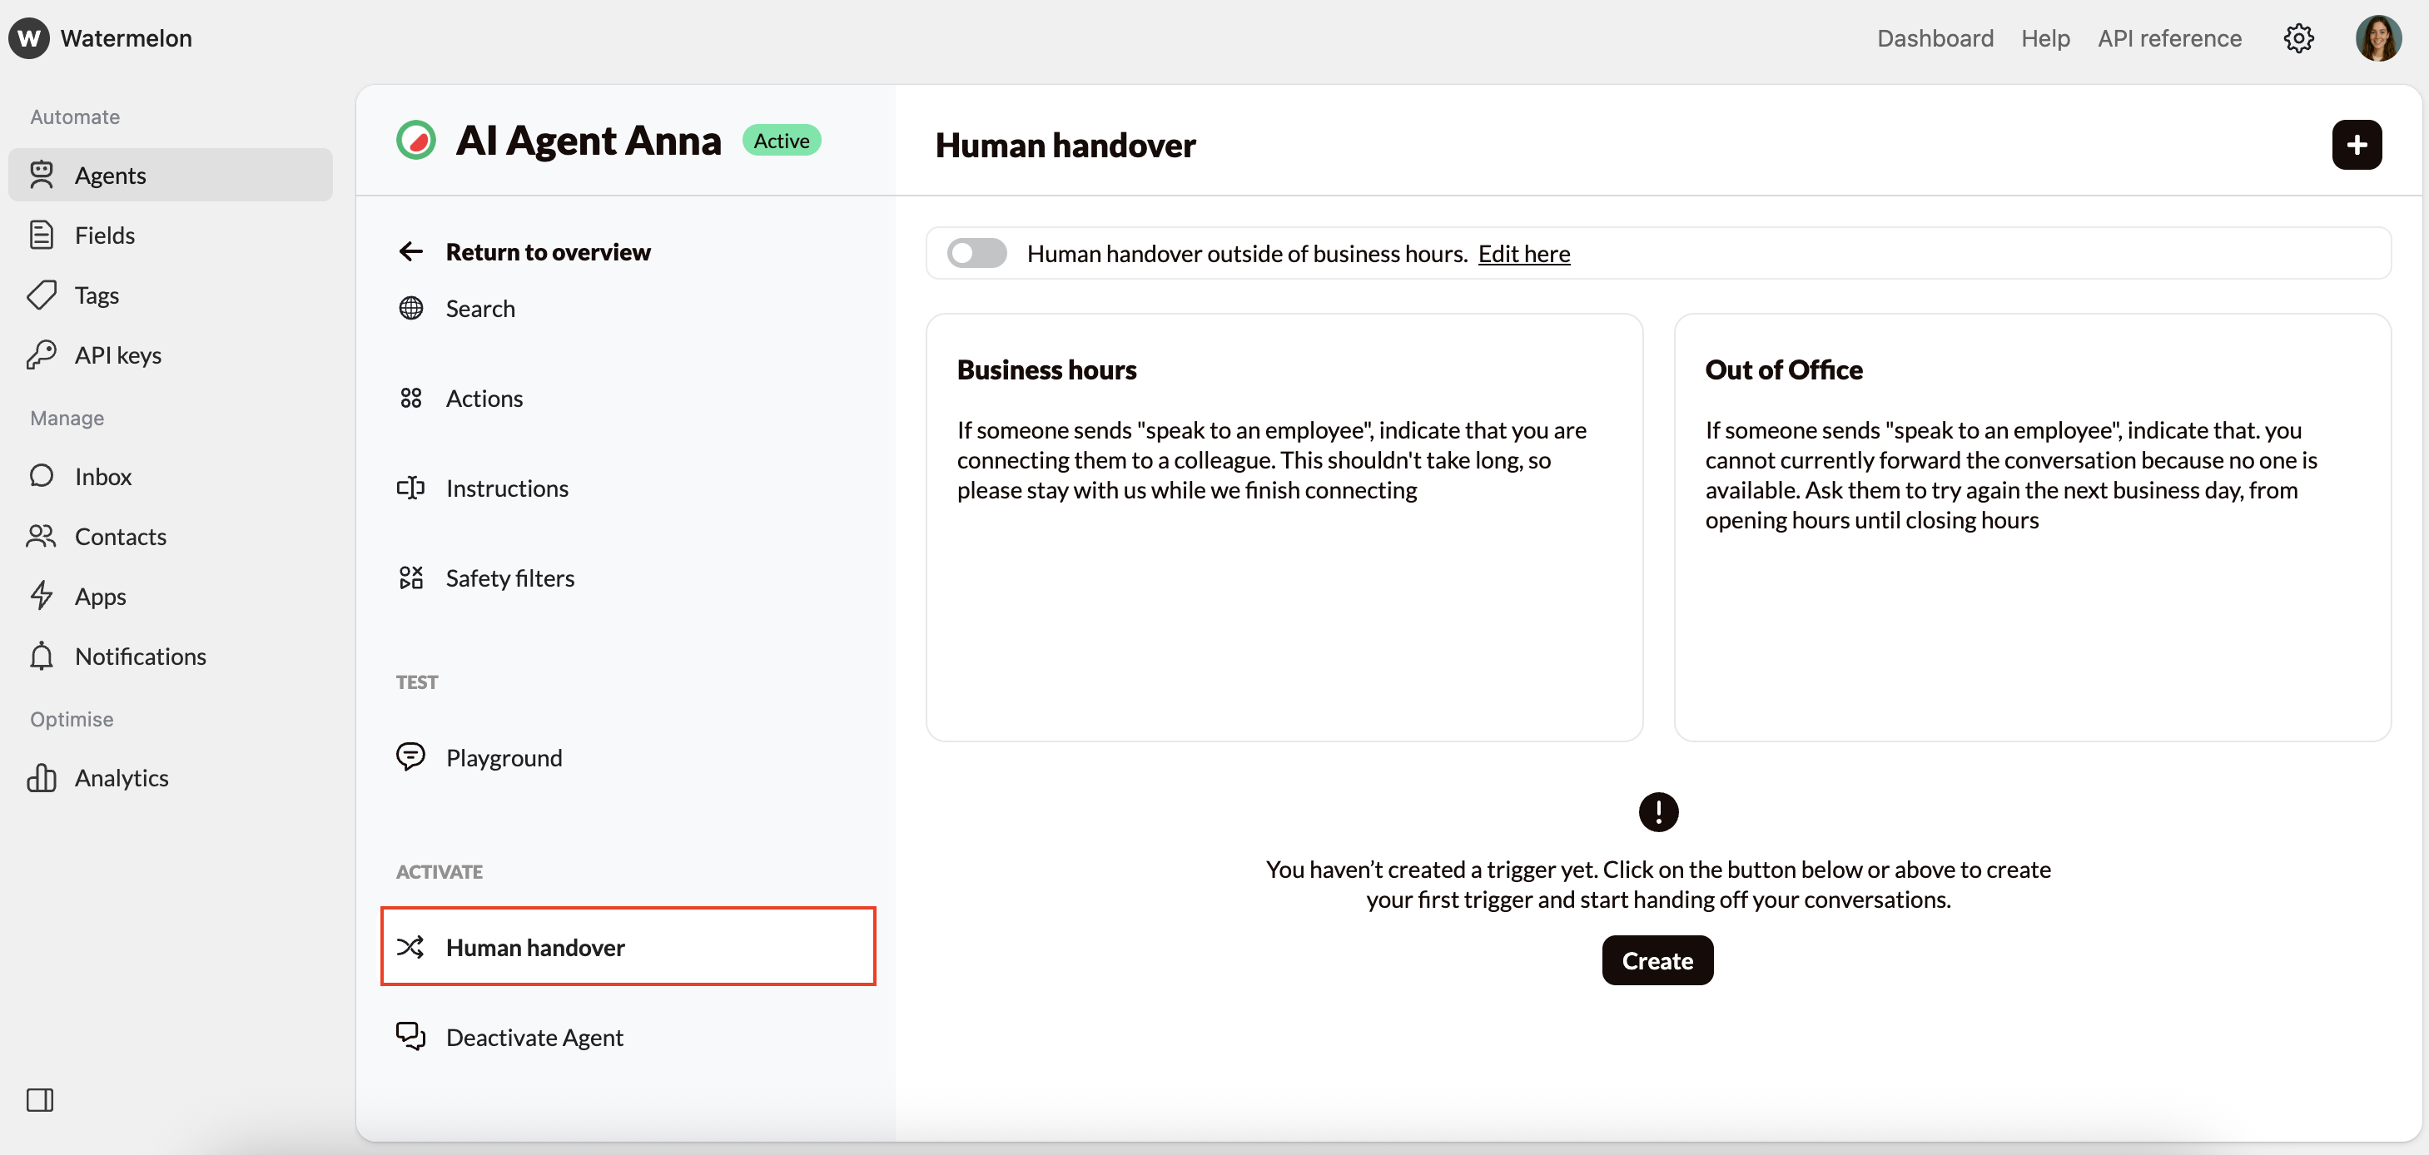Screen dimensions: 2429x1155
Task: Select the Tags sidebar icon
Action: click(42, 295)
